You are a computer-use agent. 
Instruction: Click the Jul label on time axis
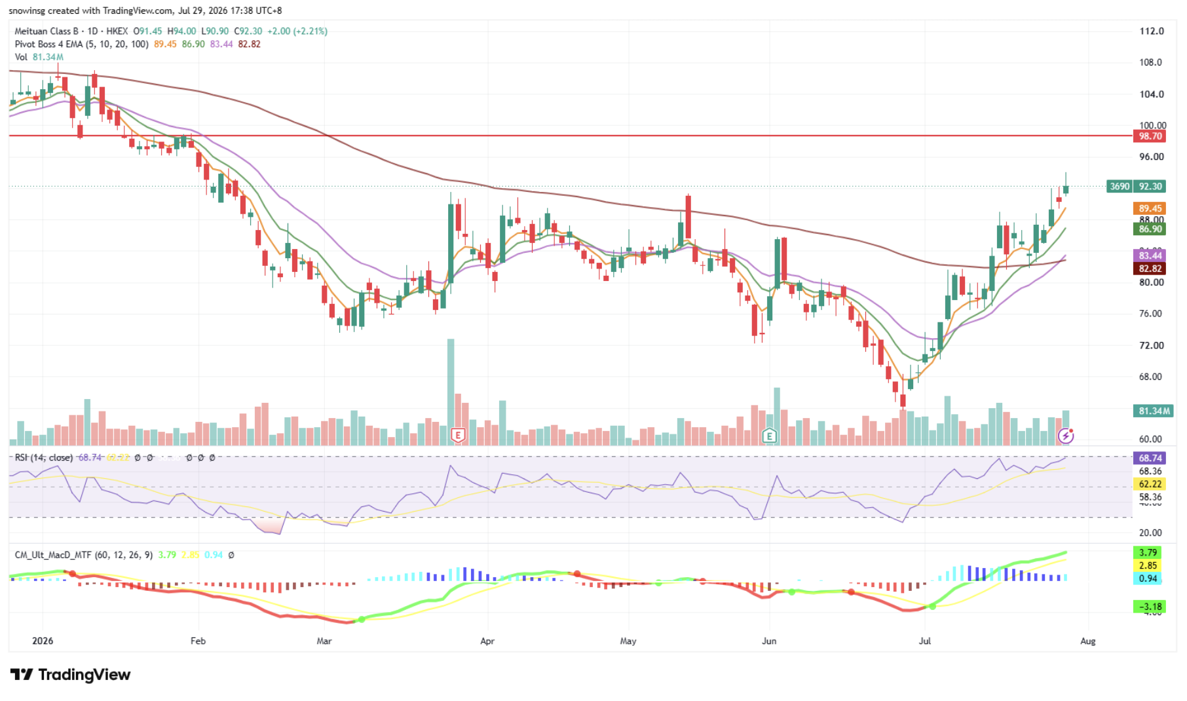pos(924,641)
